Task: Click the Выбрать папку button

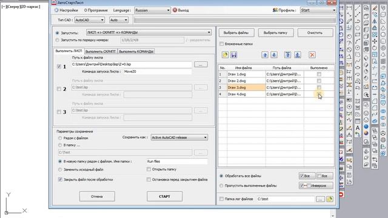Action: (x=275, y=33)
